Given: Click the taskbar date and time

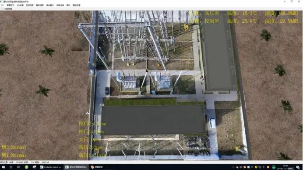Looking at the screenshot, I should pyautogui.click(x=285, y=167).
